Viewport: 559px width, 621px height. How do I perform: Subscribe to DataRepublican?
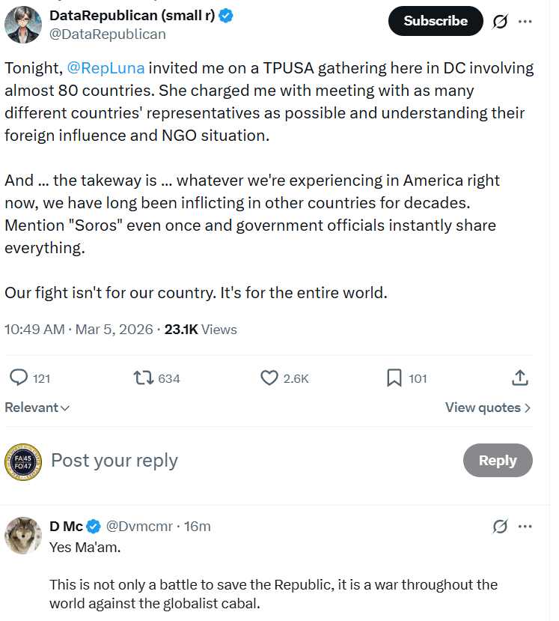pos(436,21)
